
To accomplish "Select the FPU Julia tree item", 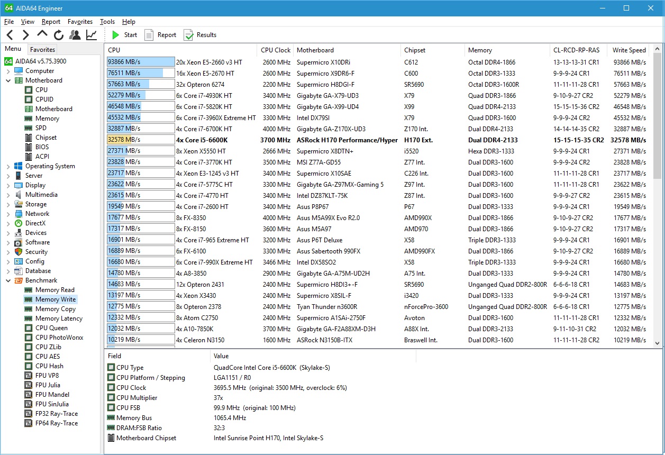I will click(48, 385).
